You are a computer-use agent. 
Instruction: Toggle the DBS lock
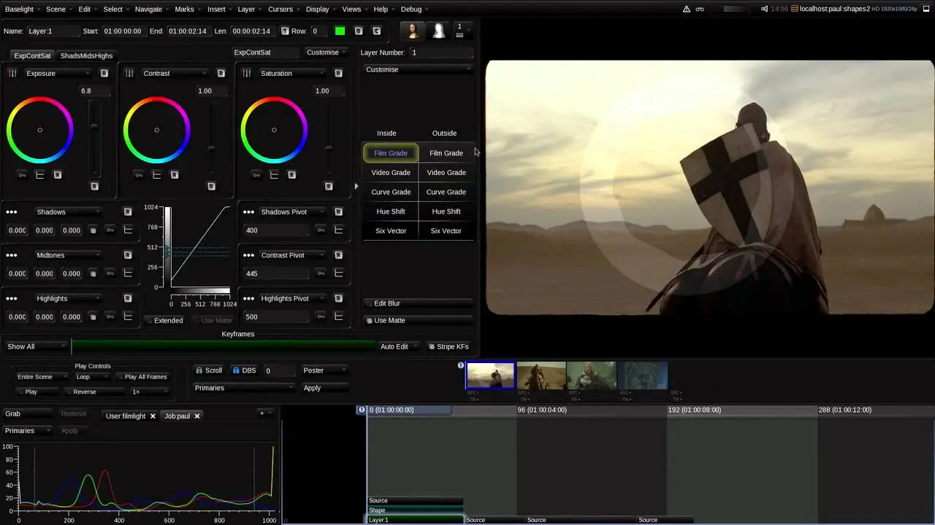pos(244,370)
